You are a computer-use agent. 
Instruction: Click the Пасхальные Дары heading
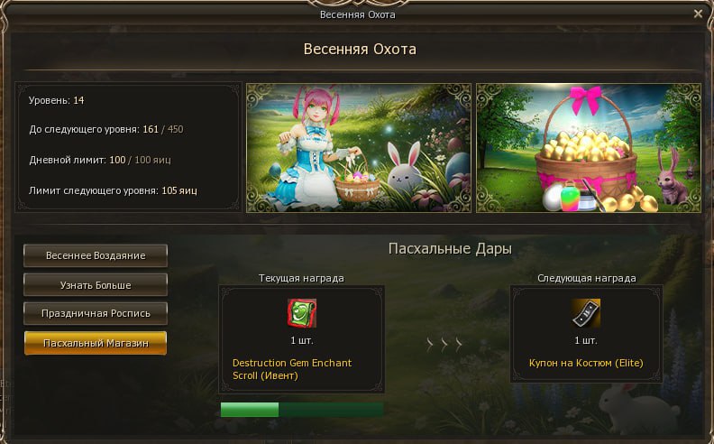[450, 249]
